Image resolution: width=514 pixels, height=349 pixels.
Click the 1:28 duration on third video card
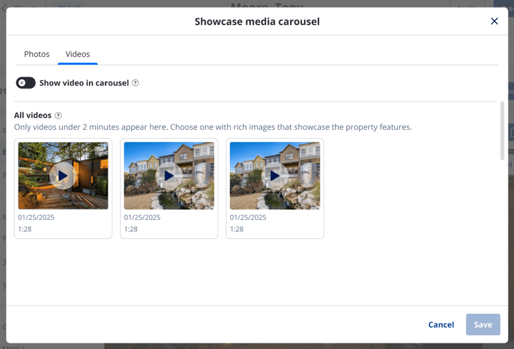236,229
